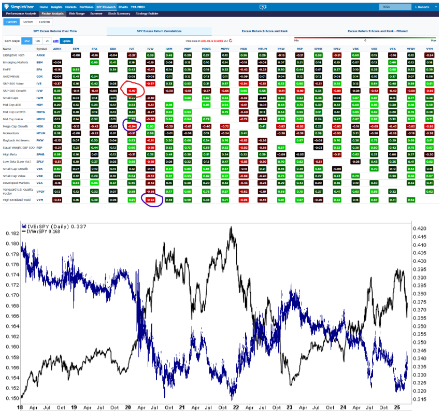
Task: Click the Disruptive Tech row name
Action: 13,55
